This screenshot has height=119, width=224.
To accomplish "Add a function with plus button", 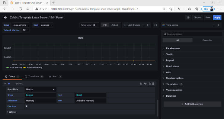I will (27, 106).
